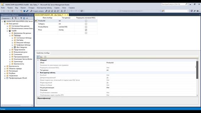The height and width of the screenshot is (113, 201).
Task: Click the toolbox icon at toolbar end
Action: pyautogui.click(x=198, y=11)
